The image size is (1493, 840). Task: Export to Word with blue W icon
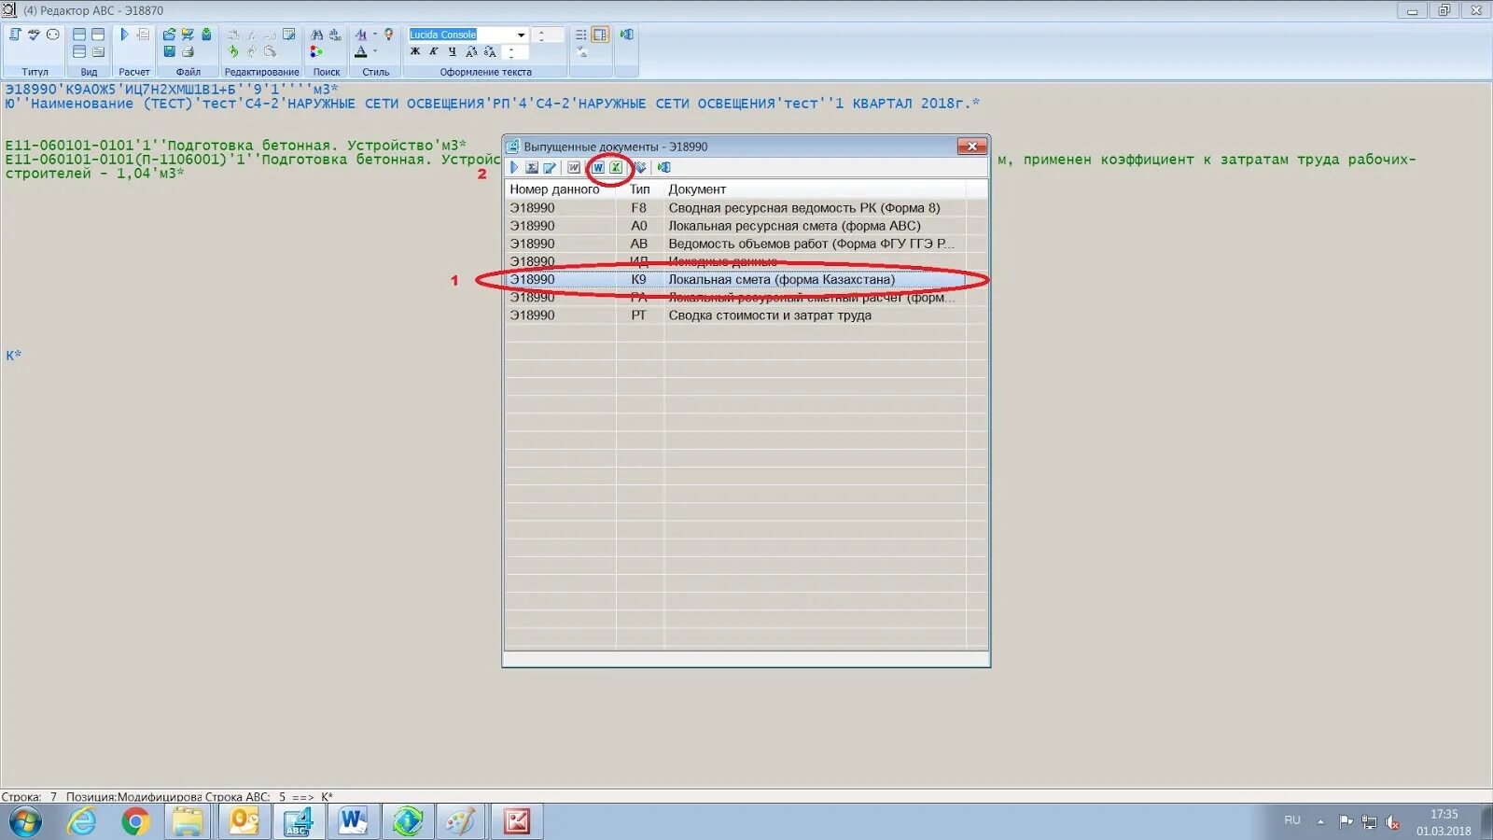(x=598, y=168)
